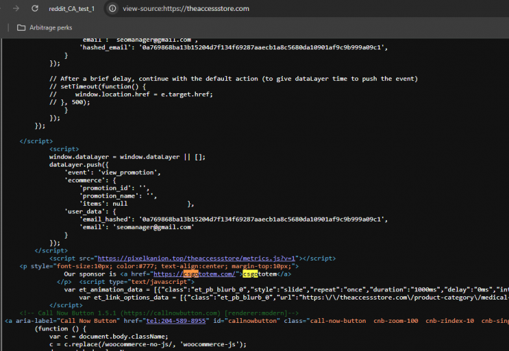Open the site information icon in address bar

112,8
